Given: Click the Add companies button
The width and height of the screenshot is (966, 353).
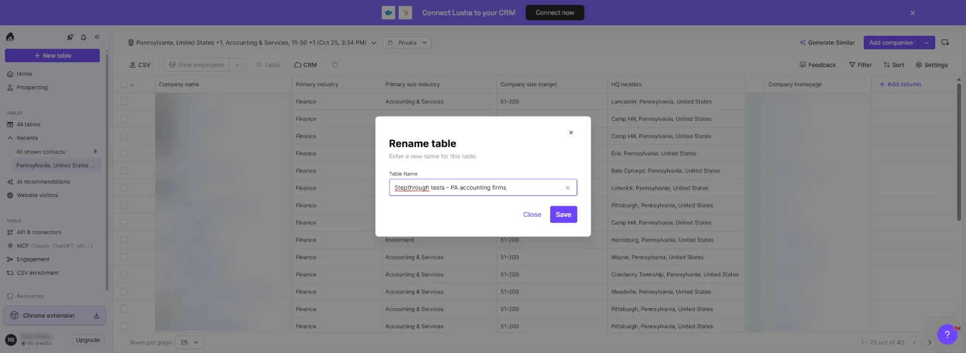Looking at the screenshot, I should pos(891,43).
